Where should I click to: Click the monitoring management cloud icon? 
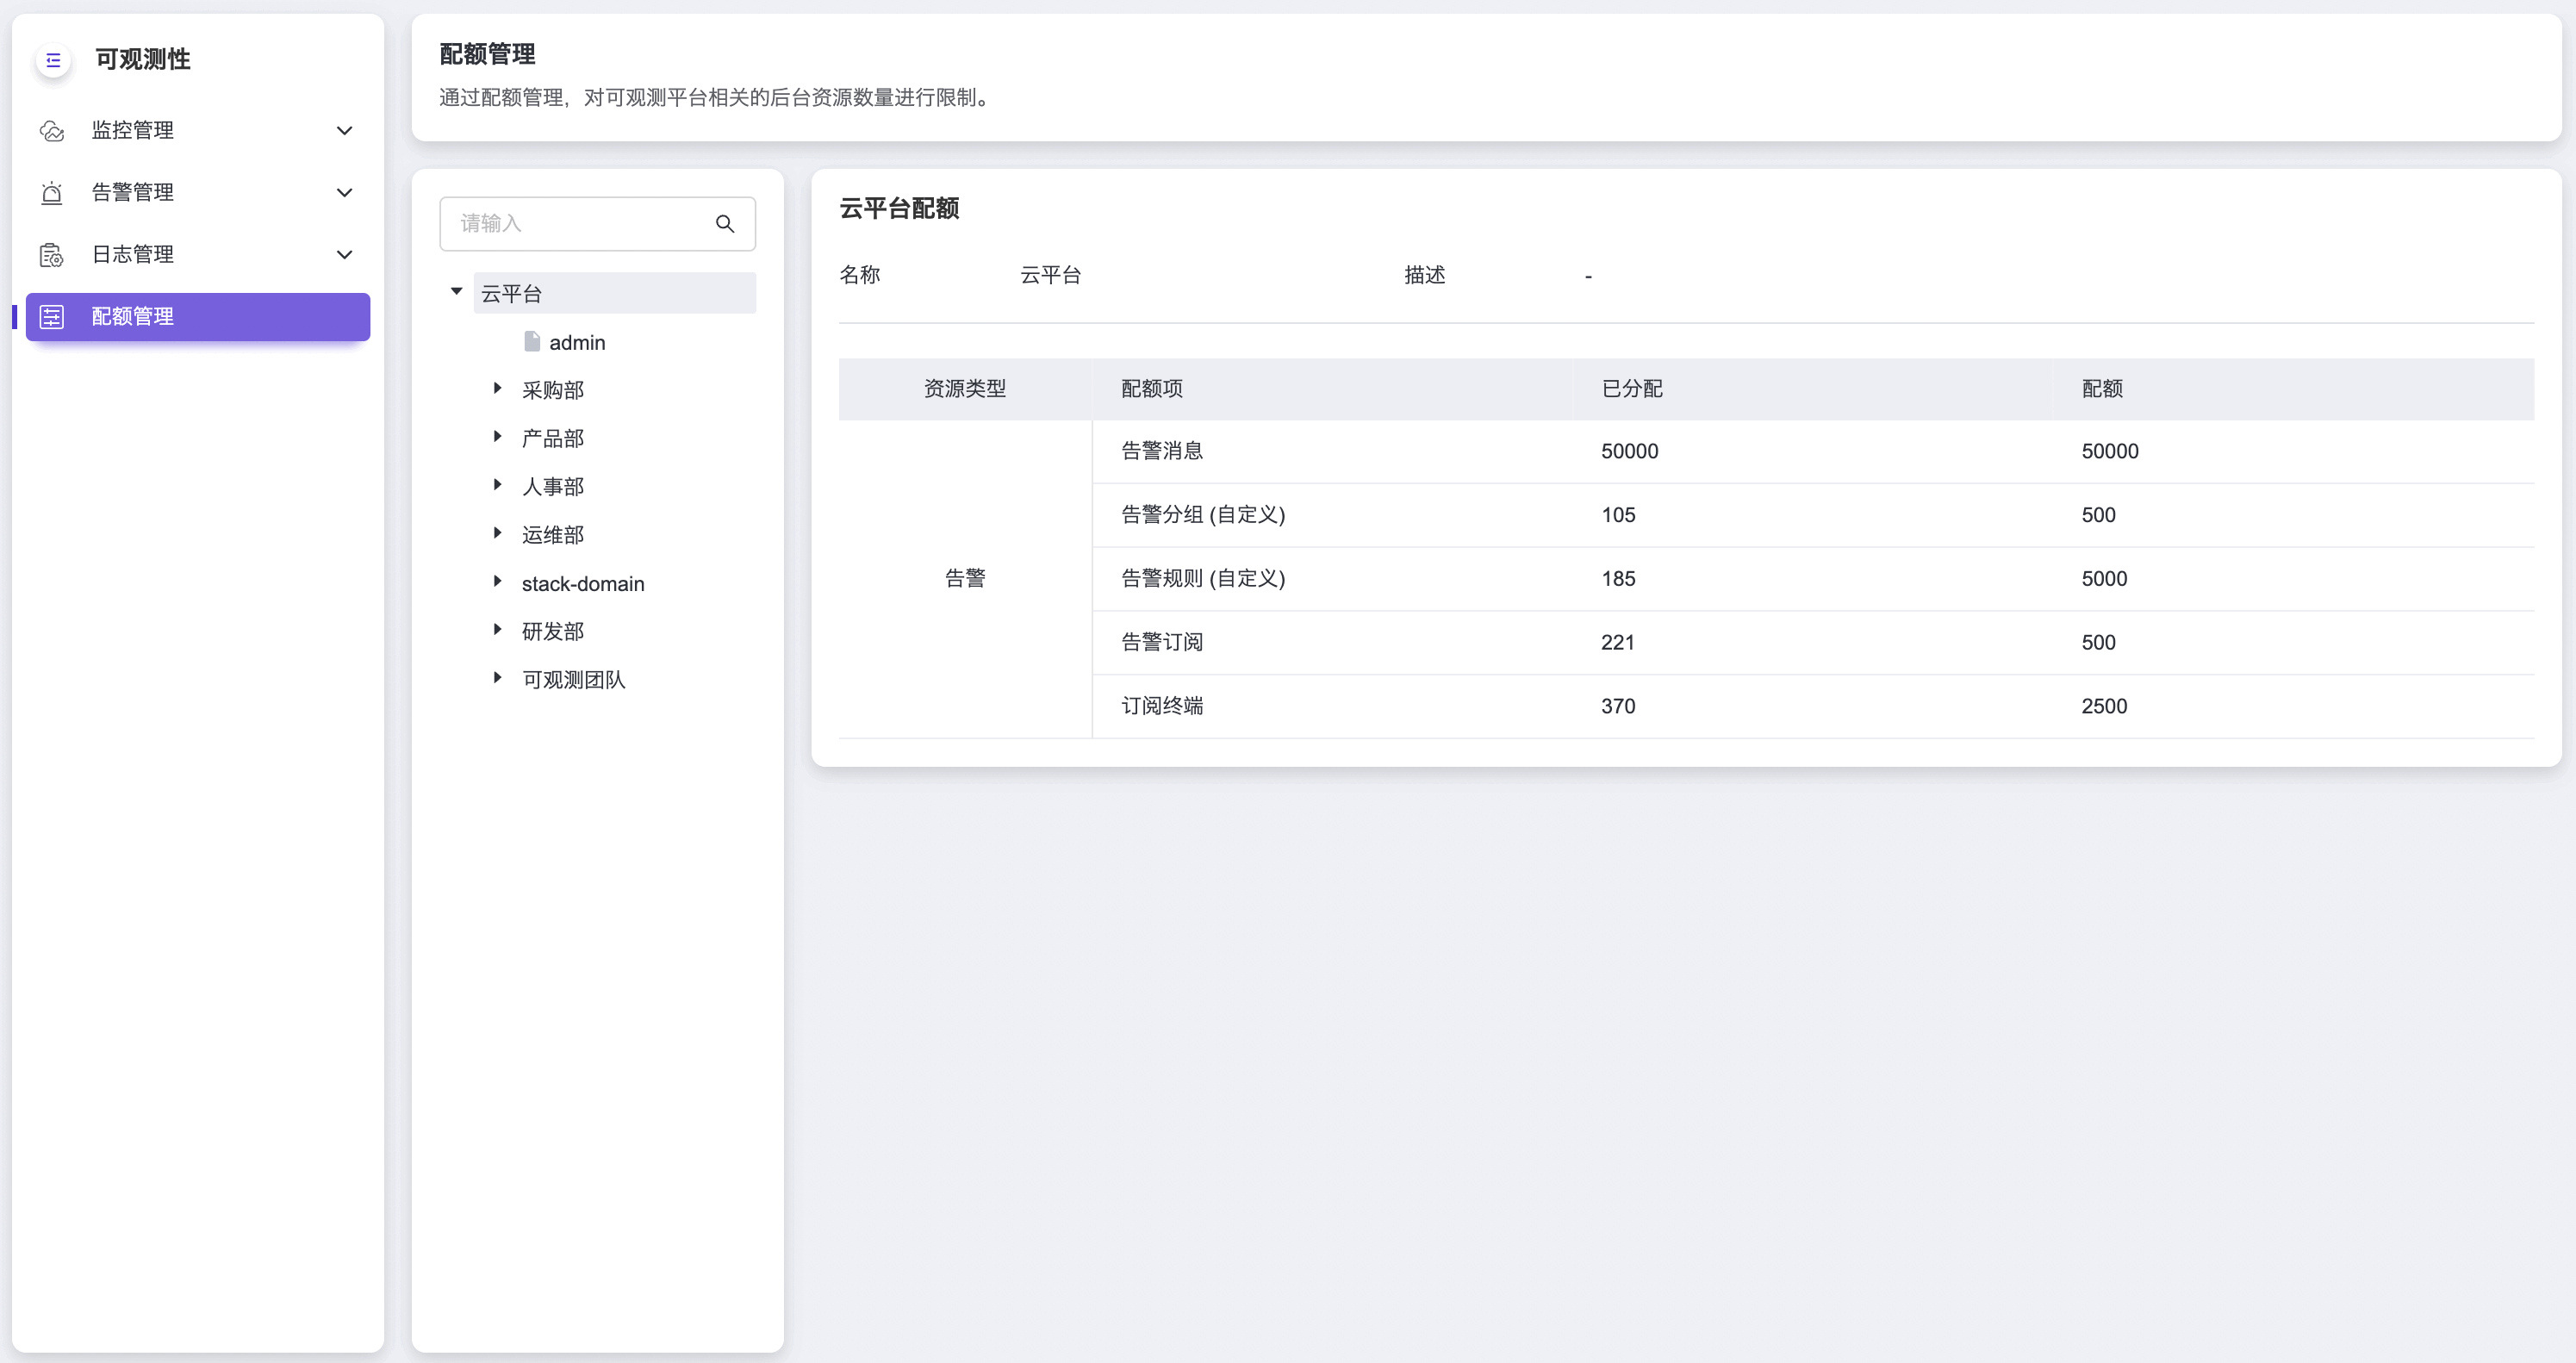click(x=52, y=131)
